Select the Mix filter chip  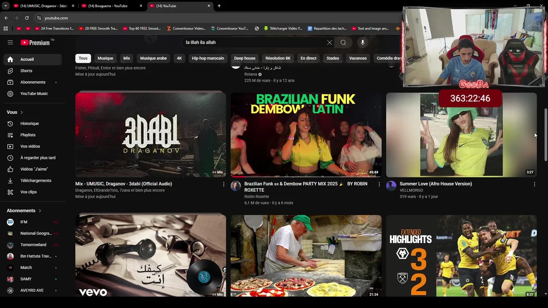pyautogui.click(x=127, y=58)
